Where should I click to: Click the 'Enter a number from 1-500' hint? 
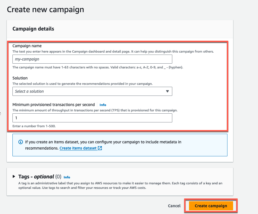34,126
